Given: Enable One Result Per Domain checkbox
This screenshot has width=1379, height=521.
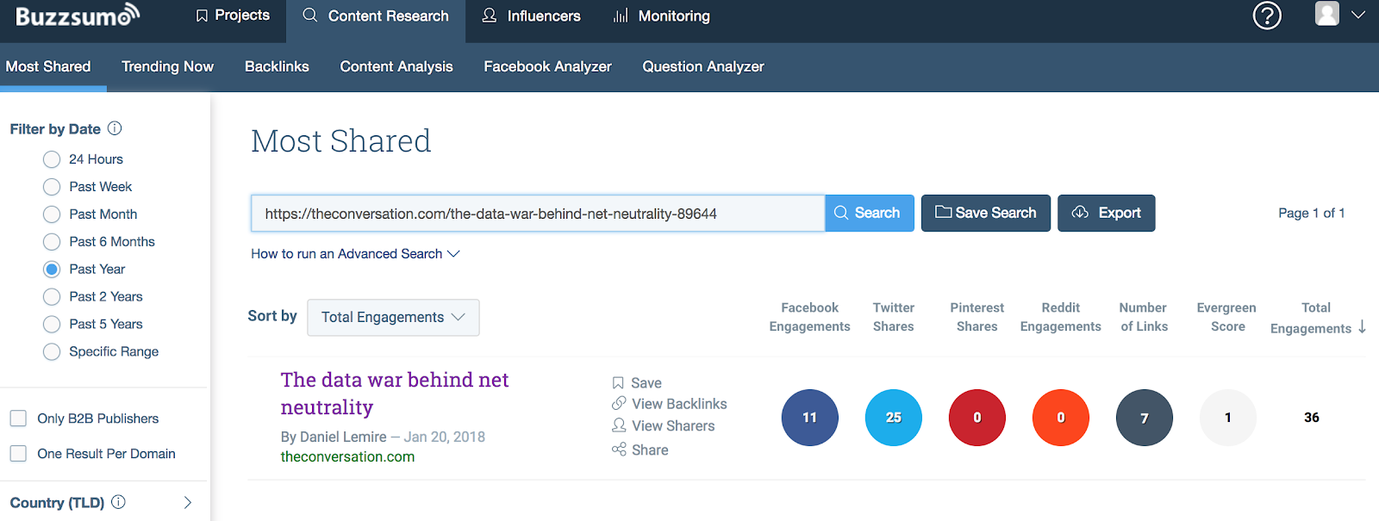Looking at the screenshot, I should click(x=18, y=454).
